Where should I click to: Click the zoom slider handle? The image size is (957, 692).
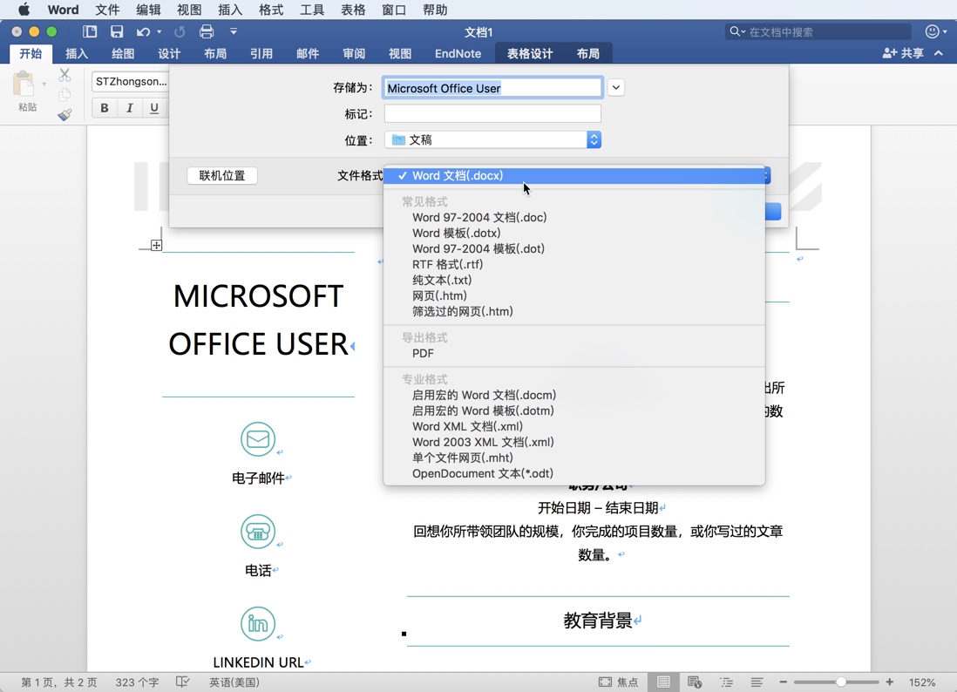click(x=841, y=682)
